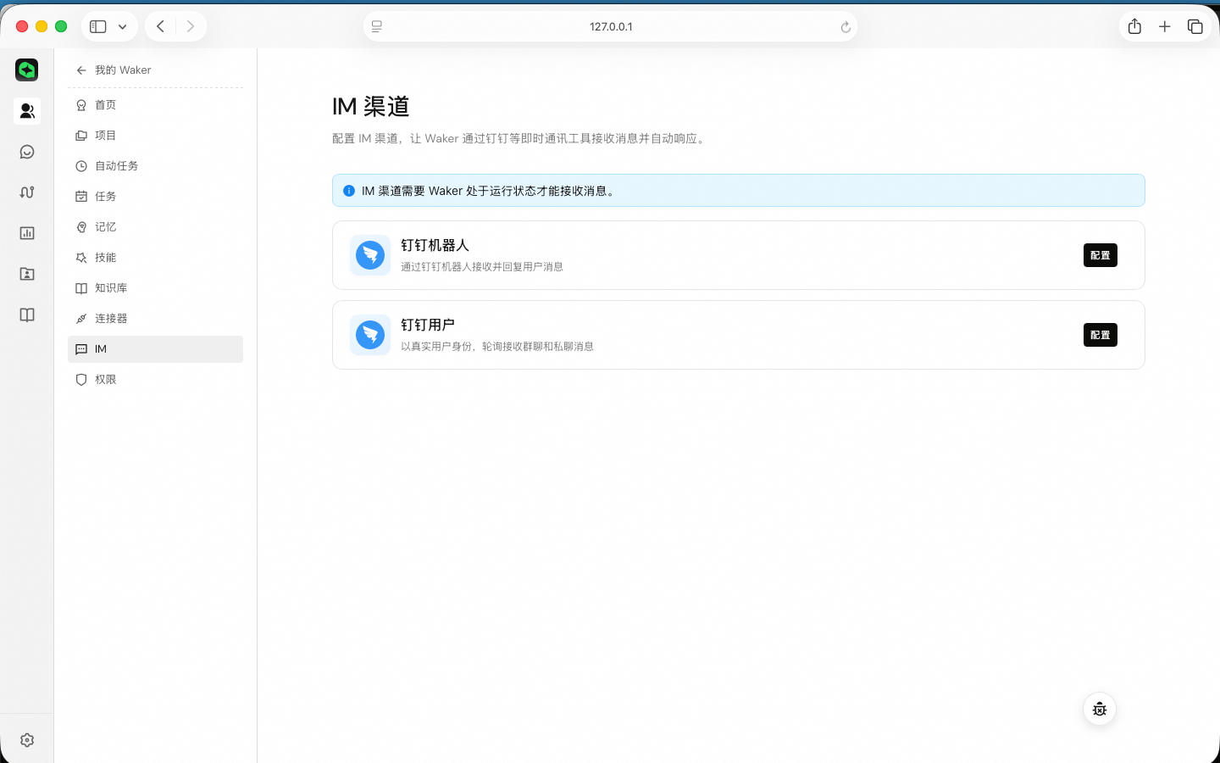This screenshot has width=1220, height=763.
Task: Click 配置 button for 钉钉机器人
Action: pyautogui.click(x=1100, y=255)
